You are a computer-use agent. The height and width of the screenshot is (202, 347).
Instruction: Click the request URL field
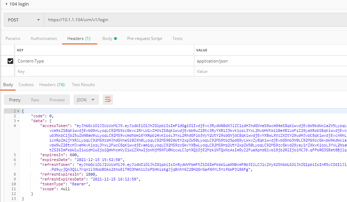[x=139, y=20]
